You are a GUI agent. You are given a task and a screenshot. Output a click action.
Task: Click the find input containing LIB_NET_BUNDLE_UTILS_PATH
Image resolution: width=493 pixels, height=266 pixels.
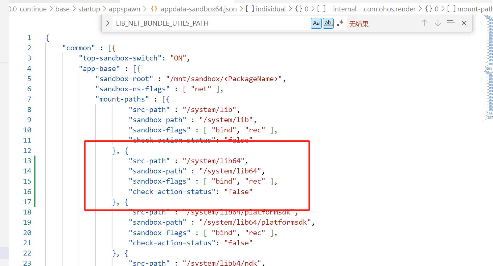[211, 23]
